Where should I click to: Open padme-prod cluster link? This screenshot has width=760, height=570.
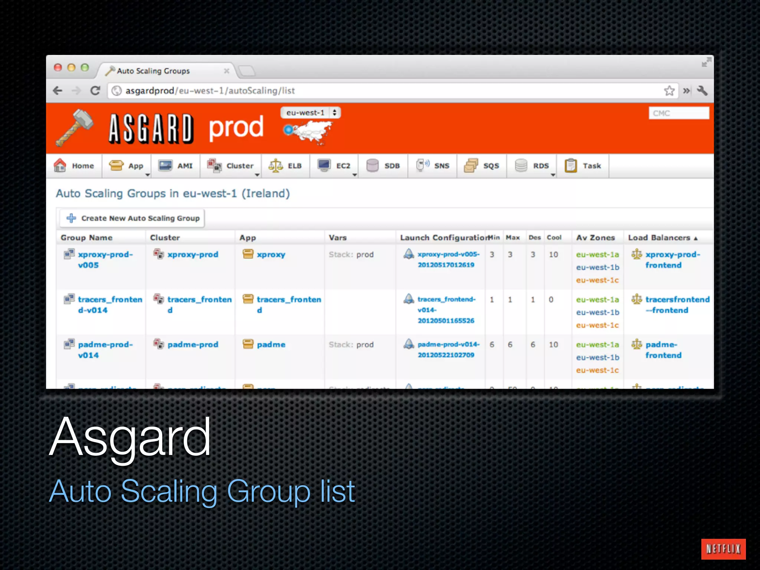click(193, 345)
